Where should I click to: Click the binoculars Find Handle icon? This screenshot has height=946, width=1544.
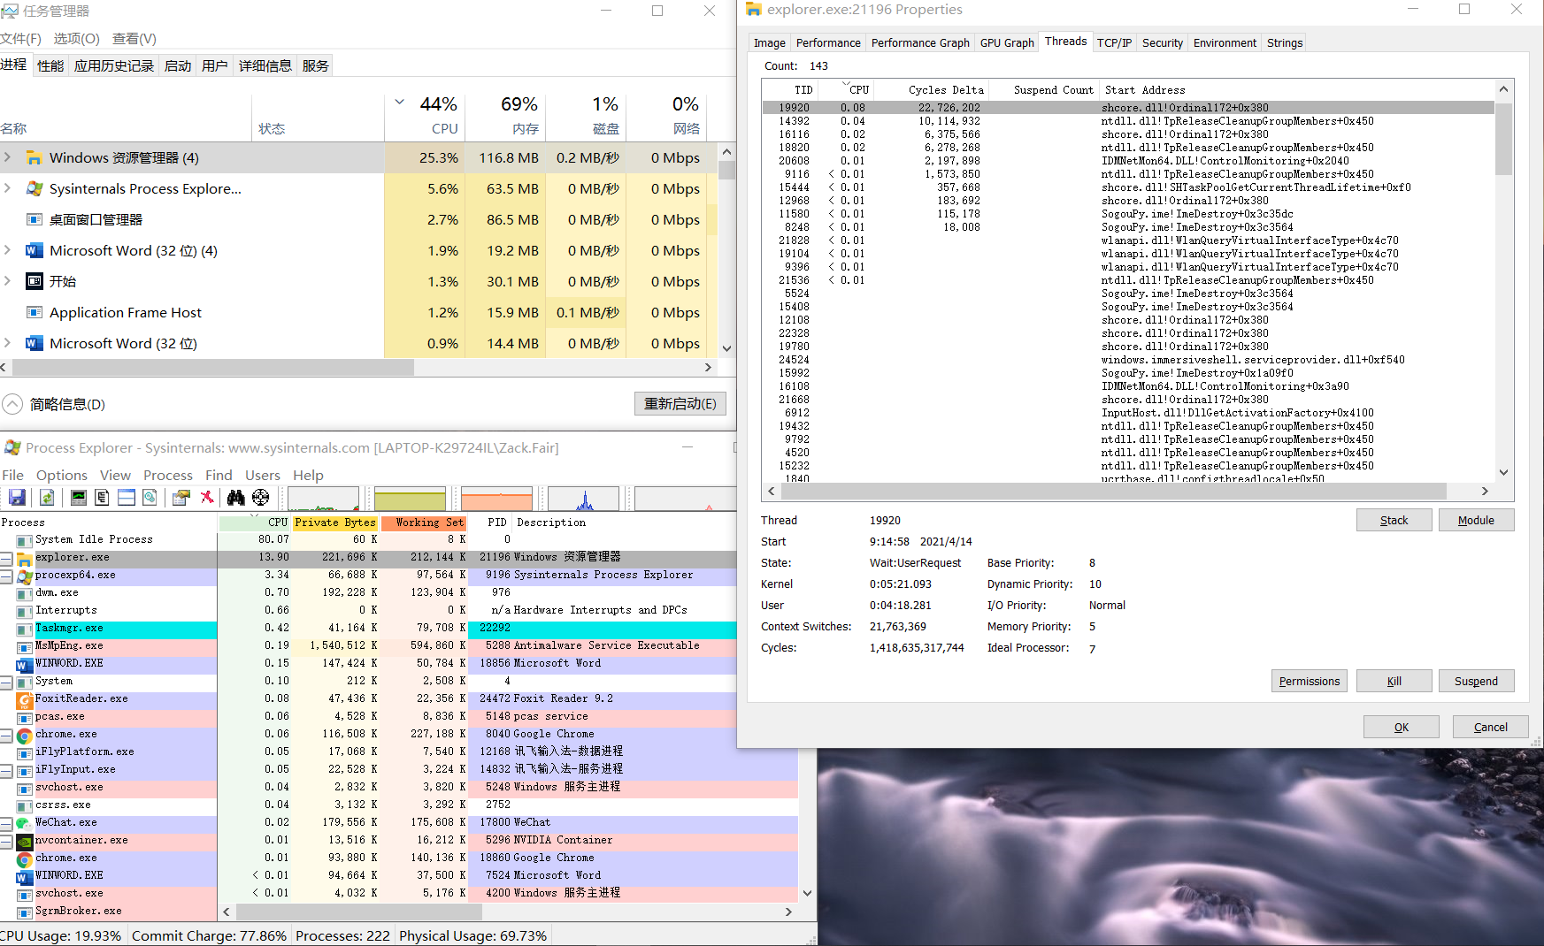235,498
